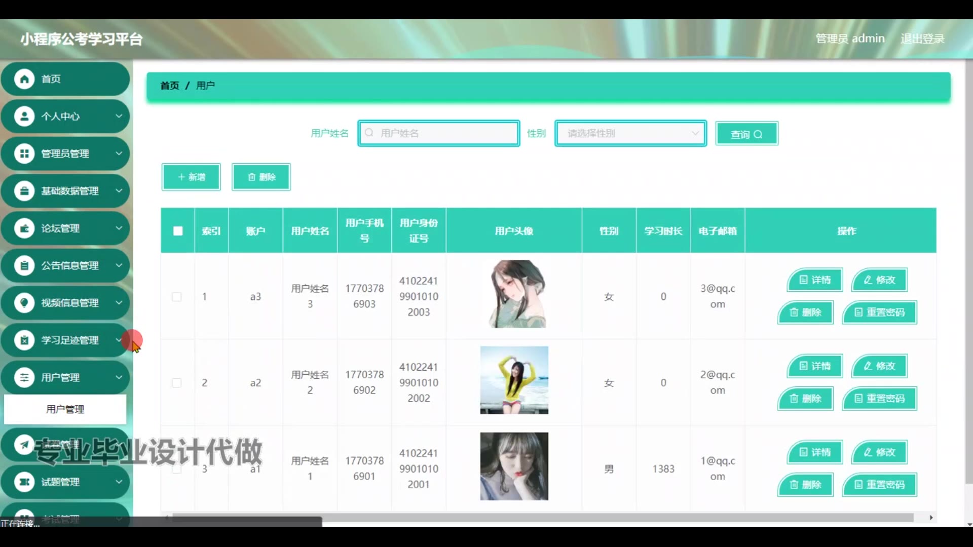Screen dimensions: 973x547
Task: Click 退出登录 logout link
Action: click(922, 38)
